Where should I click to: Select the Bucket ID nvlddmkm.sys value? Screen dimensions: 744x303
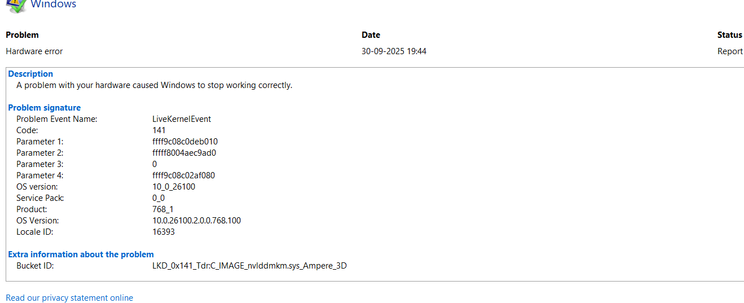[x=249, y=266]
